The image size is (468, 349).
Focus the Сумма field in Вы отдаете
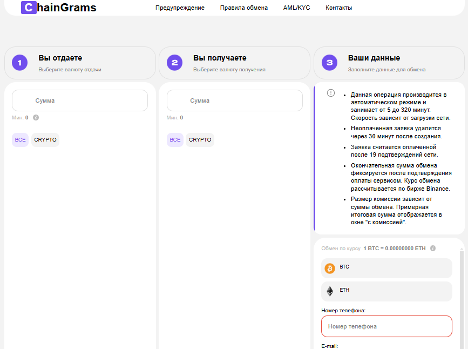(80, 101)
